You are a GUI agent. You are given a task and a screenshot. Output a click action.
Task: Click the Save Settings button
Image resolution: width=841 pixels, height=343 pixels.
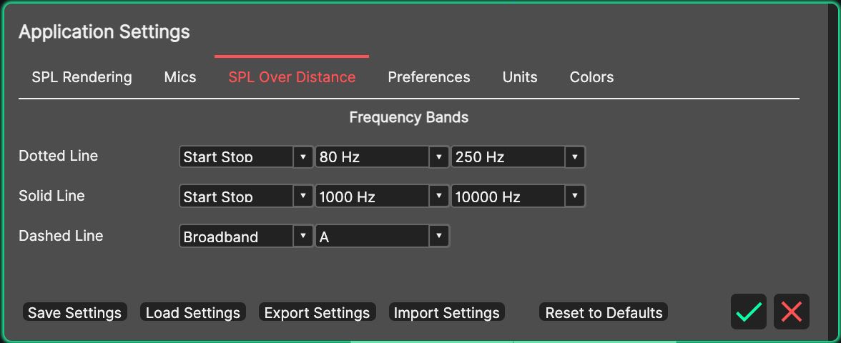74,312
